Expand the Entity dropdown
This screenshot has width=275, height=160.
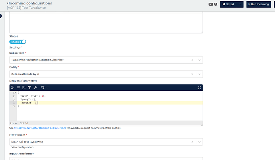click(x=199, y=74)
